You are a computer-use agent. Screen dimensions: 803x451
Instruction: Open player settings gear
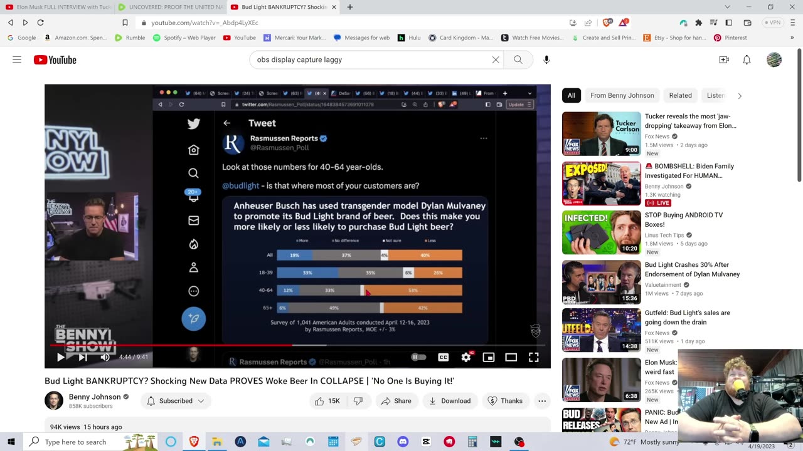click(x=466, y=357)
